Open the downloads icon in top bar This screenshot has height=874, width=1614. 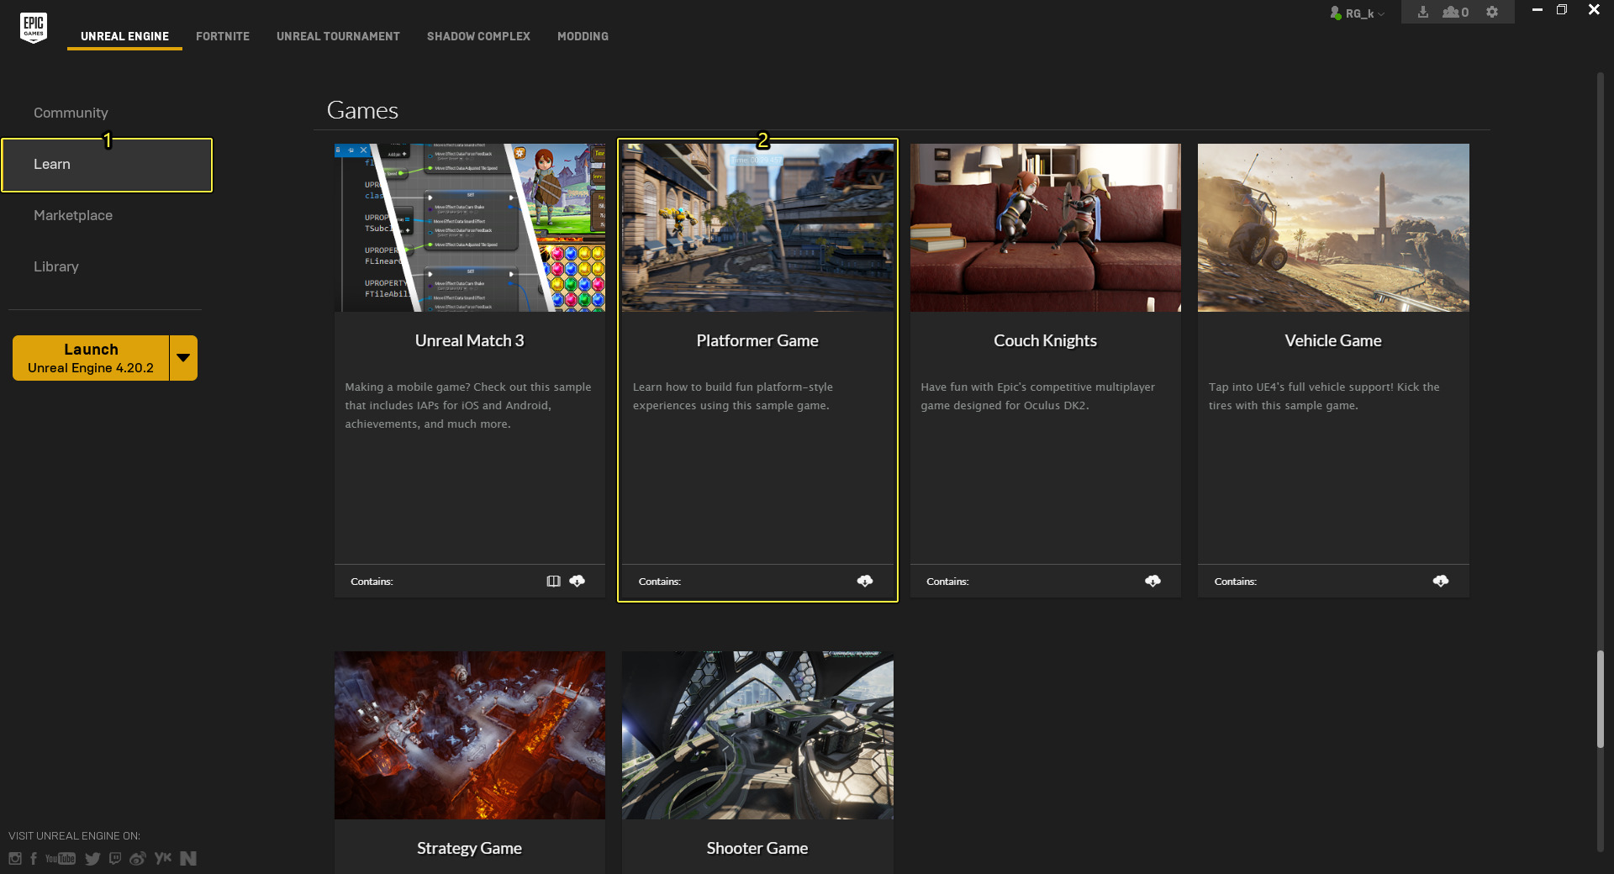point(1422,13)
